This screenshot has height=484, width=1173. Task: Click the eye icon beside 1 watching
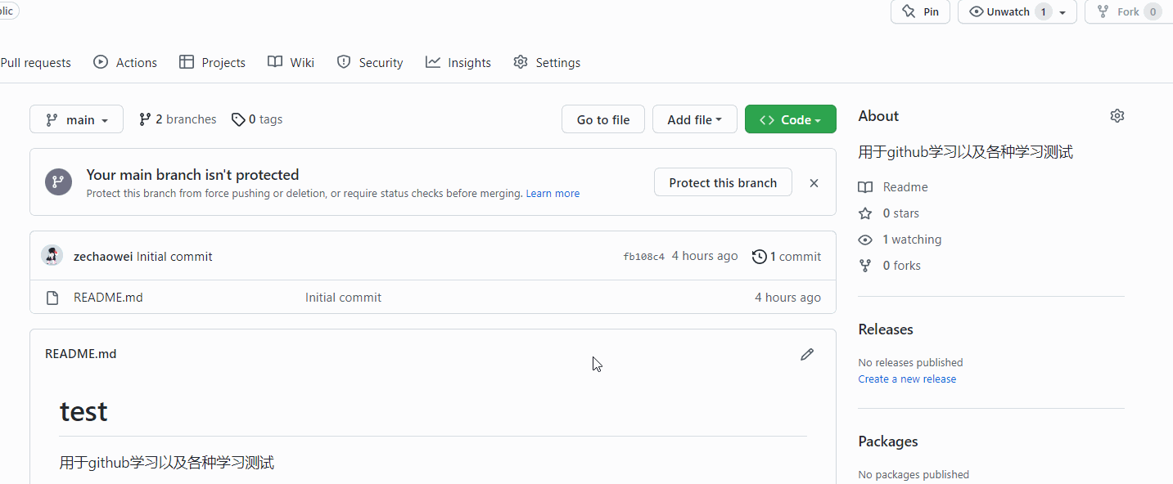click(865, 240)
